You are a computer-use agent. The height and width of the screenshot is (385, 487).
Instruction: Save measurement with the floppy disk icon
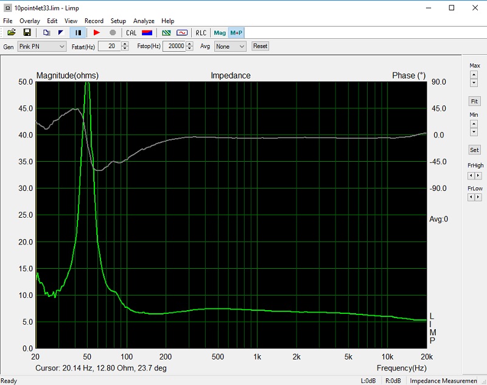coord(27,33)
